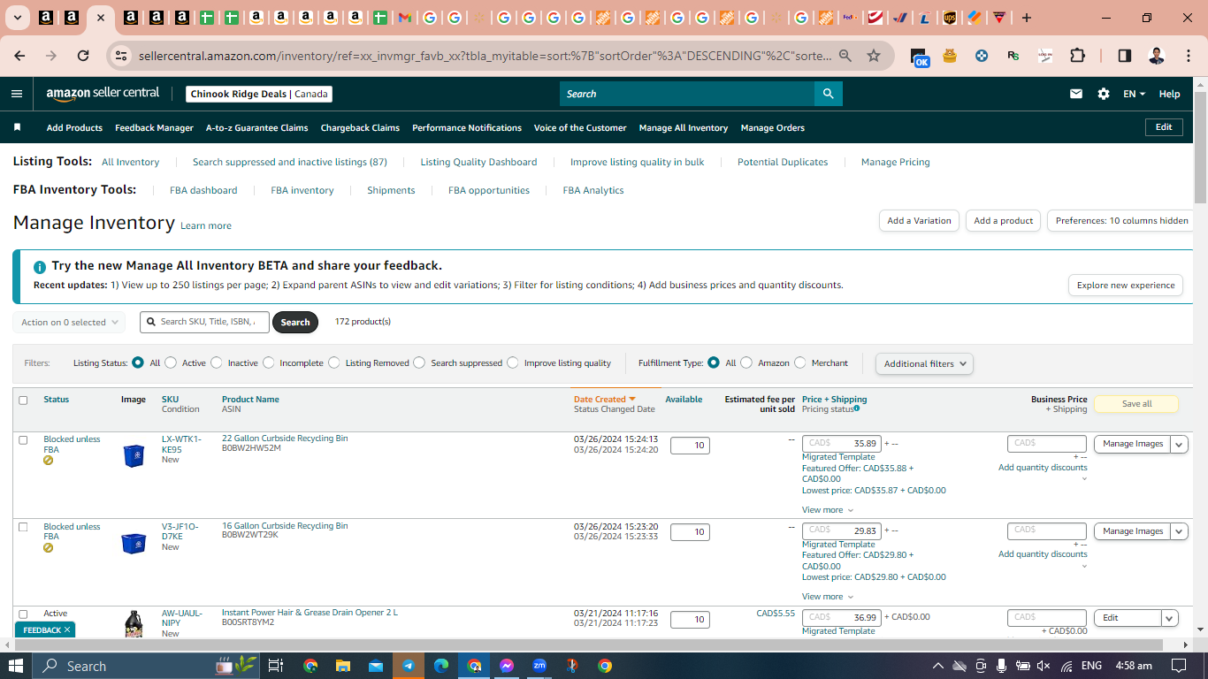Open a new browser tab with plus button

click(1027, 18)
